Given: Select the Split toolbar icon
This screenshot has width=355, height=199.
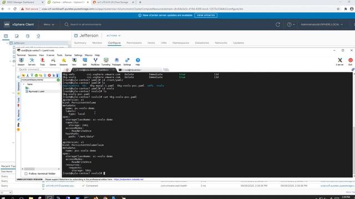Looking at the screenshot, I should coord(85,61).
